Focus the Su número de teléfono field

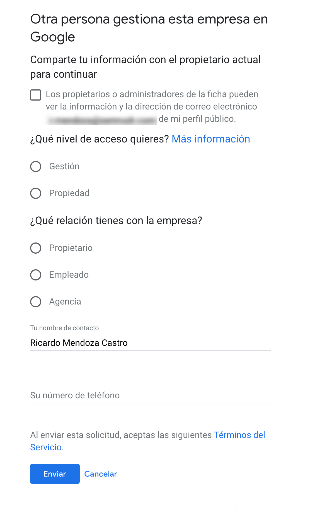[x=151, y=395]
